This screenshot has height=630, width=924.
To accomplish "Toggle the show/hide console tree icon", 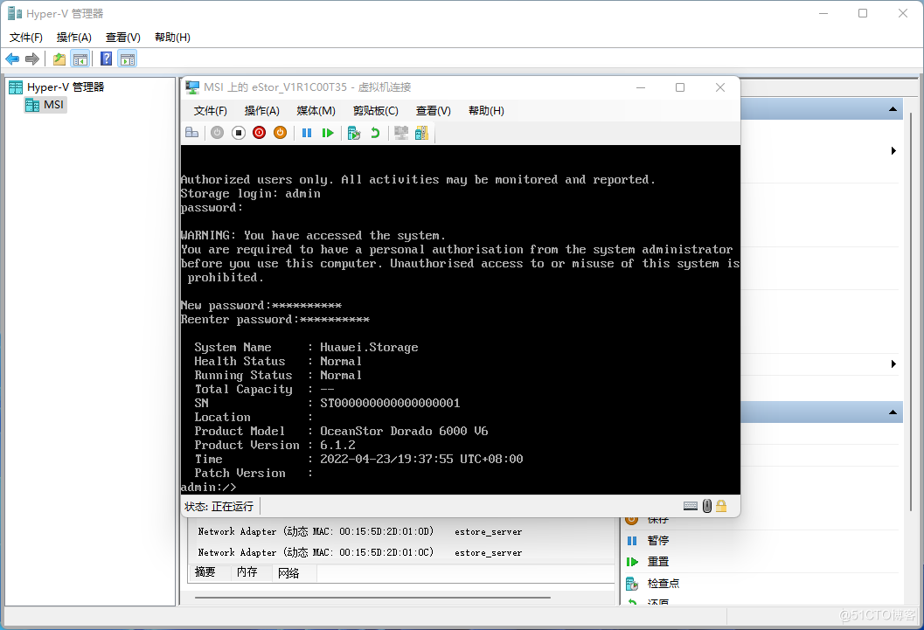I will (80, 59).
